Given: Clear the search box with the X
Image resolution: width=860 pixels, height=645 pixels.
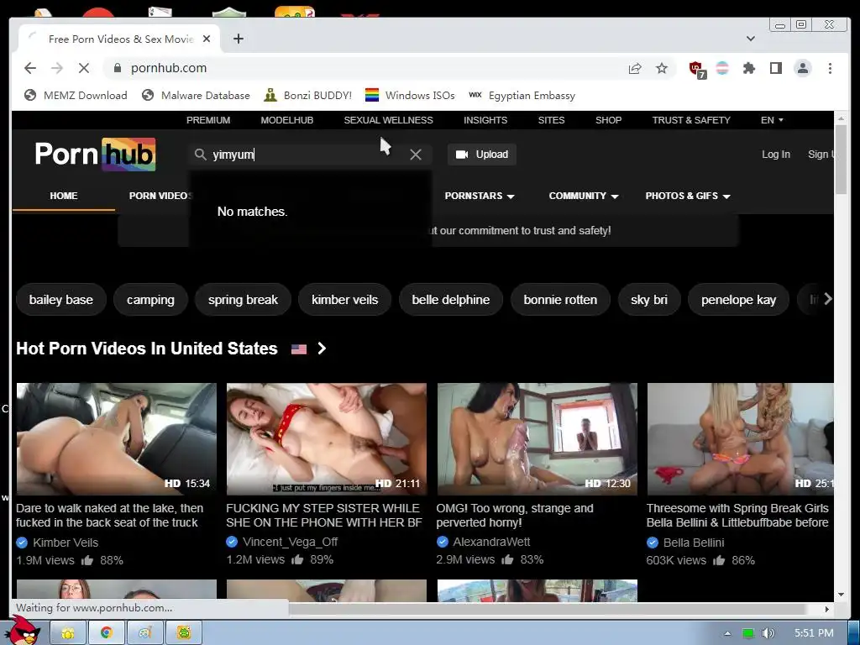Looking at the screenshot, I should (416, 155).
